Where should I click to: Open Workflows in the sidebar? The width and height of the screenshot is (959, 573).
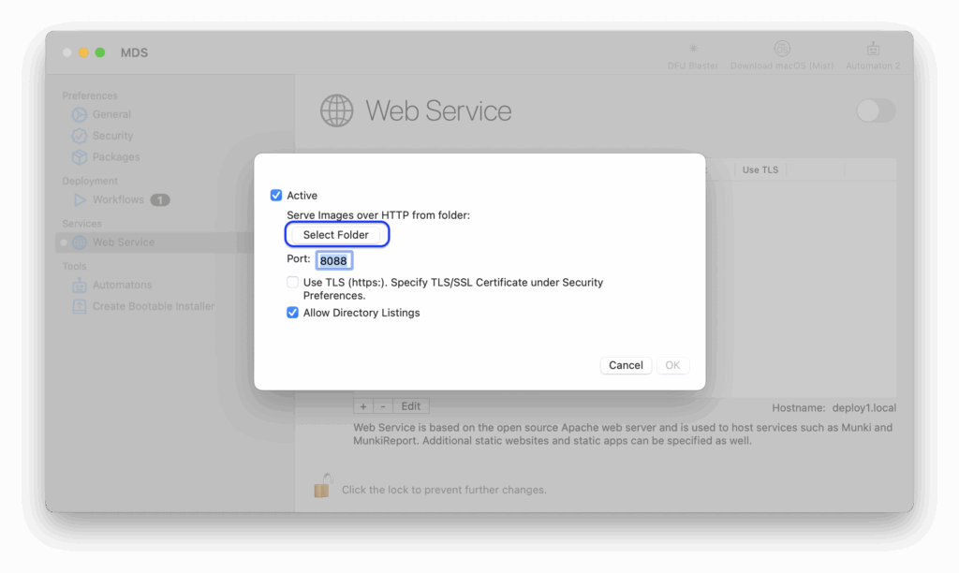118,200
